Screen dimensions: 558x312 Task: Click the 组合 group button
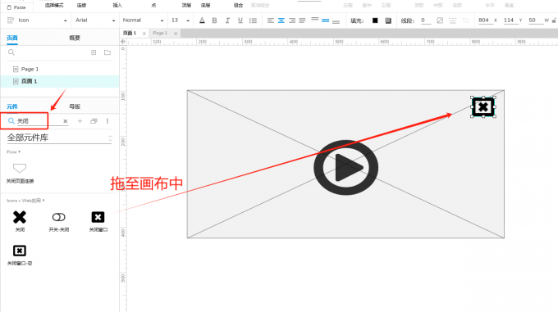pos(238,6)
